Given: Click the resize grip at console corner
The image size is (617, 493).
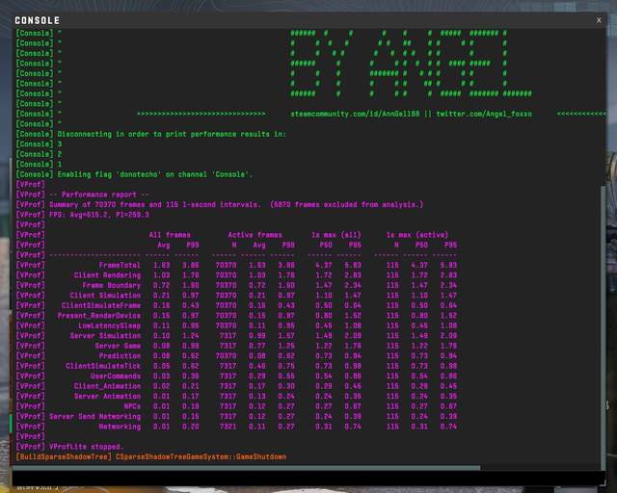Looking at the screenshot, I should pos(603,482).
